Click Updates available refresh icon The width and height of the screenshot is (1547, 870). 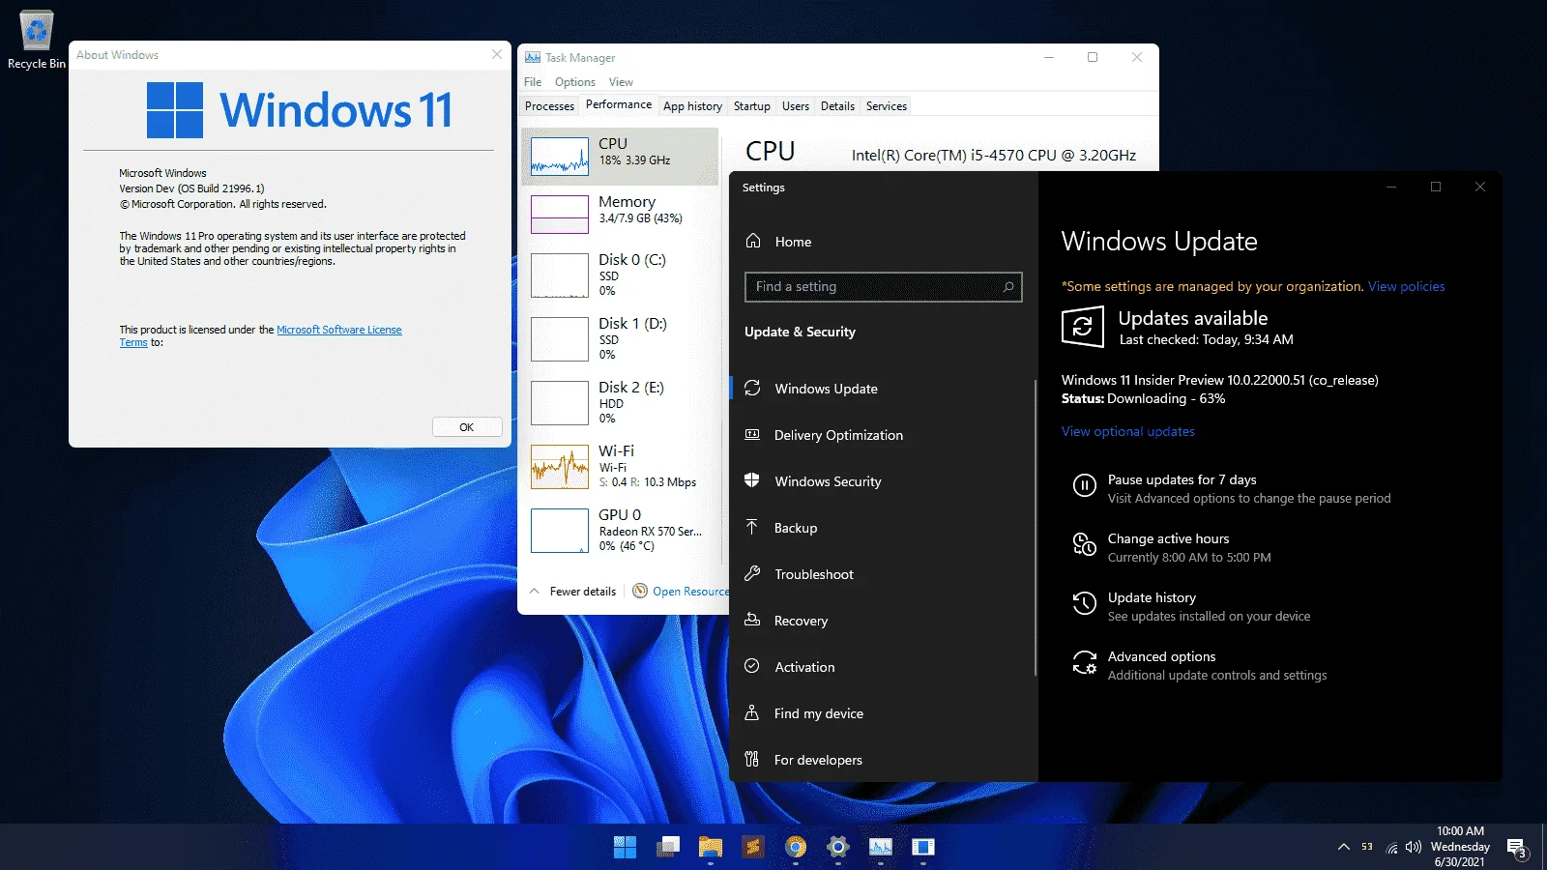click(1082, 327)
